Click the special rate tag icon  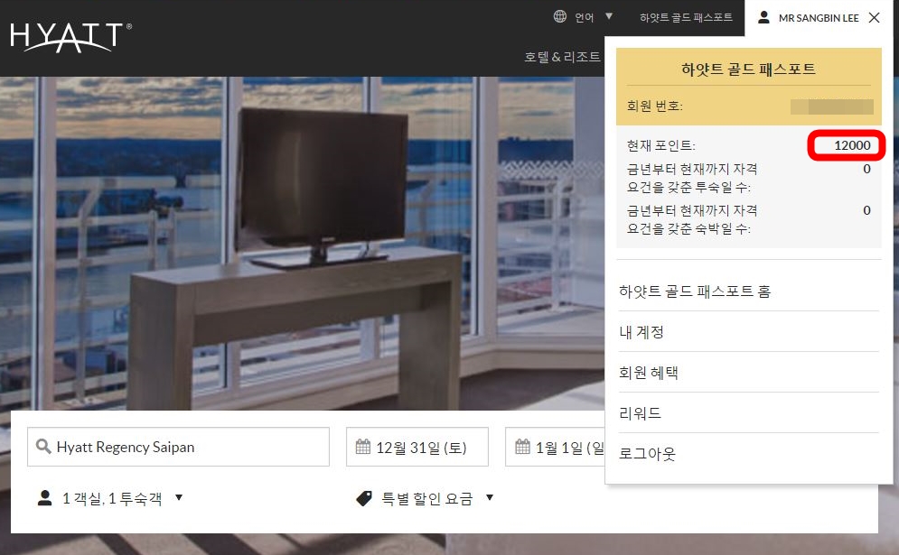[364, 498]
